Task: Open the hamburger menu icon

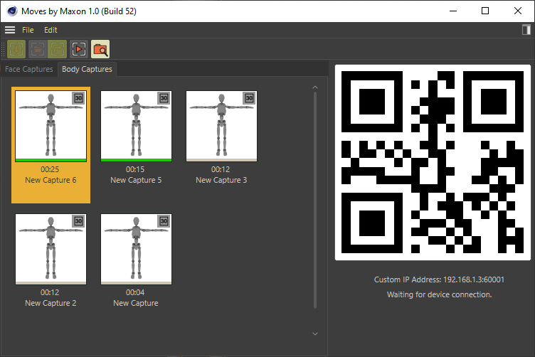Action: (x=10, y=30)
